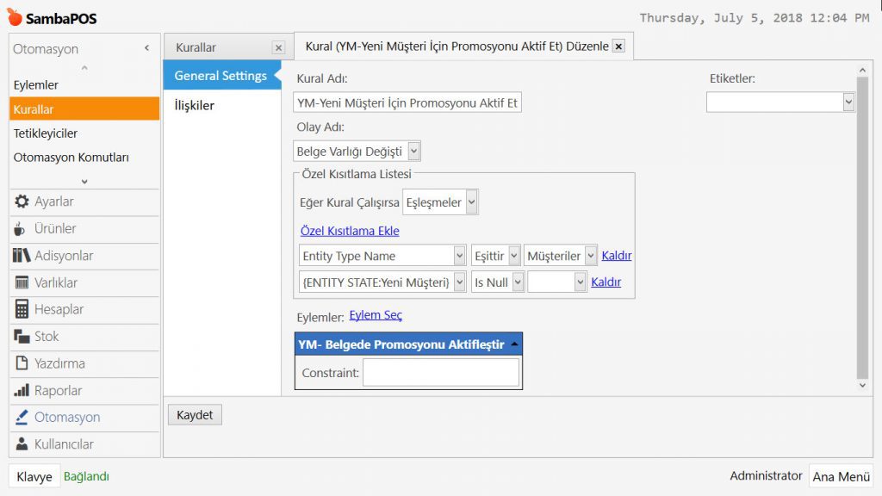Click the Özel Kısıtlama Ekle link
882x496 pixels.
click(350, 231)
